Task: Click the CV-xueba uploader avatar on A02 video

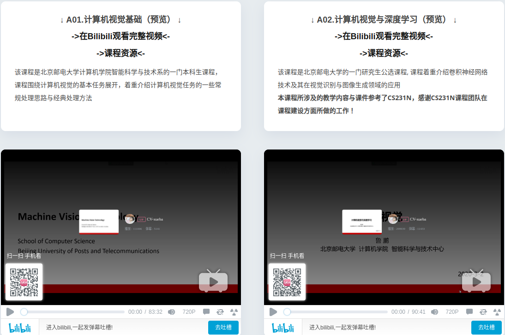Action: point(393,219)
